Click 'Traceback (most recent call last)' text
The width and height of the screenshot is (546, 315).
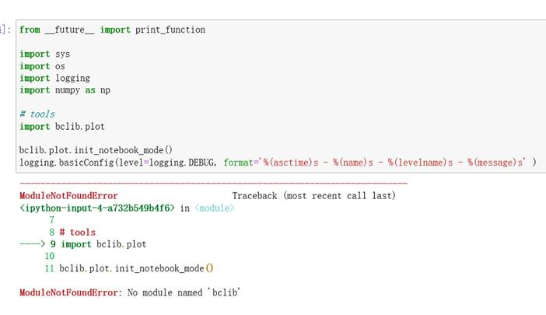pos(313,196)
